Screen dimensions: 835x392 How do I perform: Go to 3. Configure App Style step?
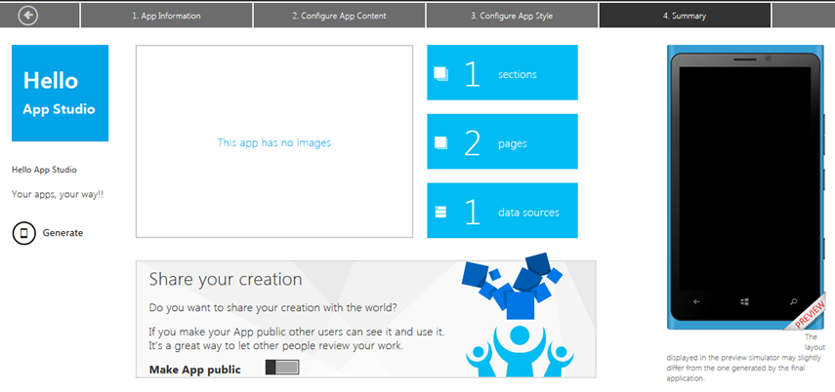(512, 16)
